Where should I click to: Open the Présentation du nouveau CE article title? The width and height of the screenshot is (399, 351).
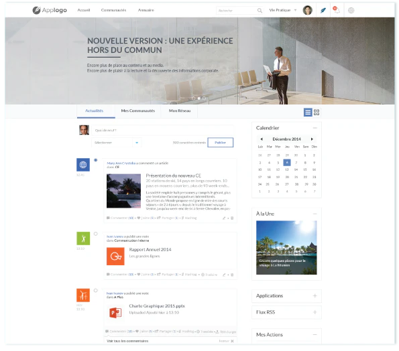(173, 175)
